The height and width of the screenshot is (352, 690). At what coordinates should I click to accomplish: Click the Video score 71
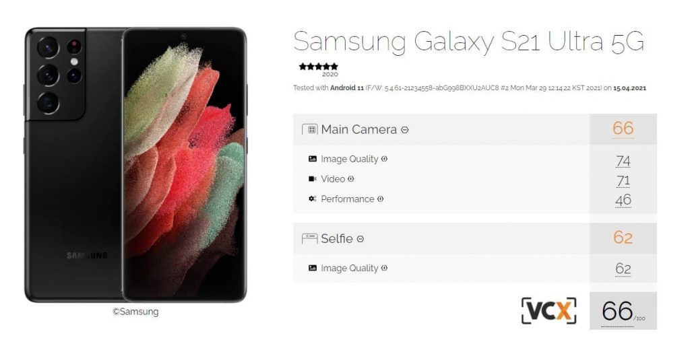pos(623,180)
